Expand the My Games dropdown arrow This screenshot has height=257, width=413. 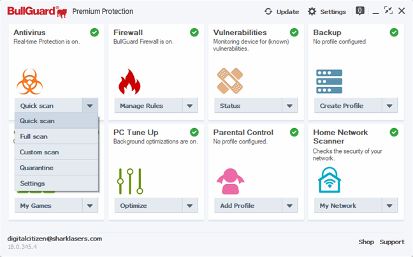[90, 205]
